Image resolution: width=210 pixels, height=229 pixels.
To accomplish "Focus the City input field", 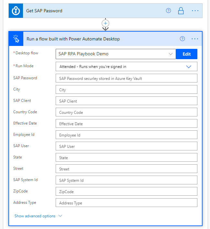I will [127, 90].
